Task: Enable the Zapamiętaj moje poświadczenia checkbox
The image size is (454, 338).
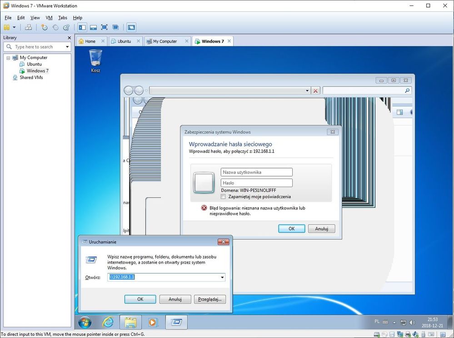Action: 223,197
